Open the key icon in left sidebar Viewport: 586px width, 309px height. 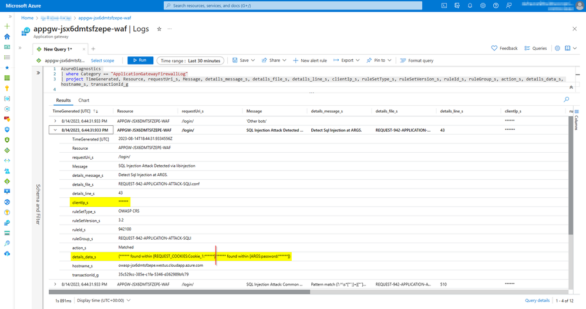[6, 88]
